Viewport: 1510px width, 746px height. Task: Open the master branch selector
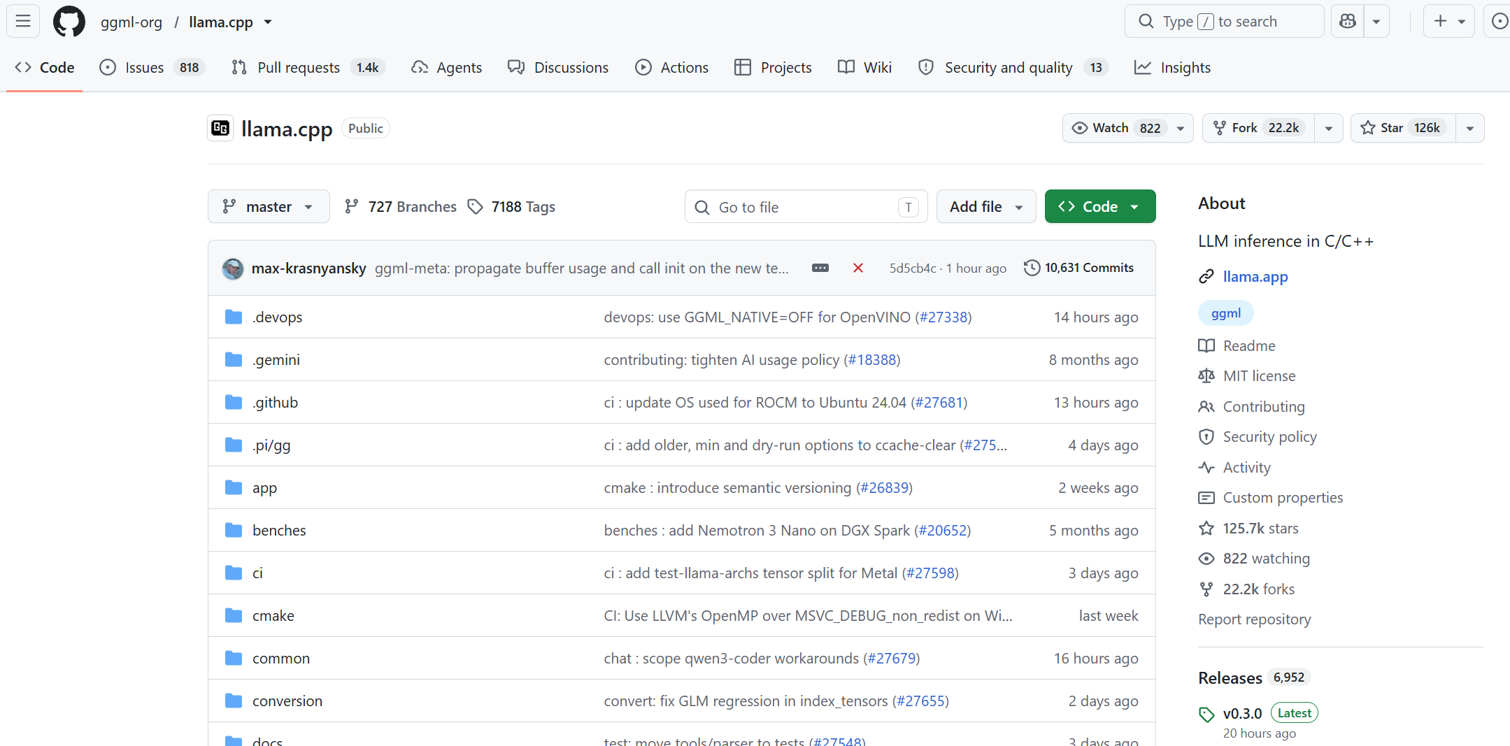(x=269, y=207)
